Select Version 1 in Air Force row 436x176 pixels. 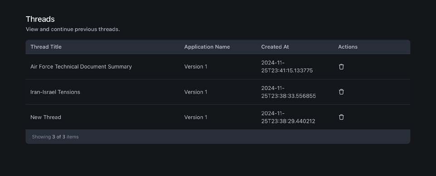(196, 67)
